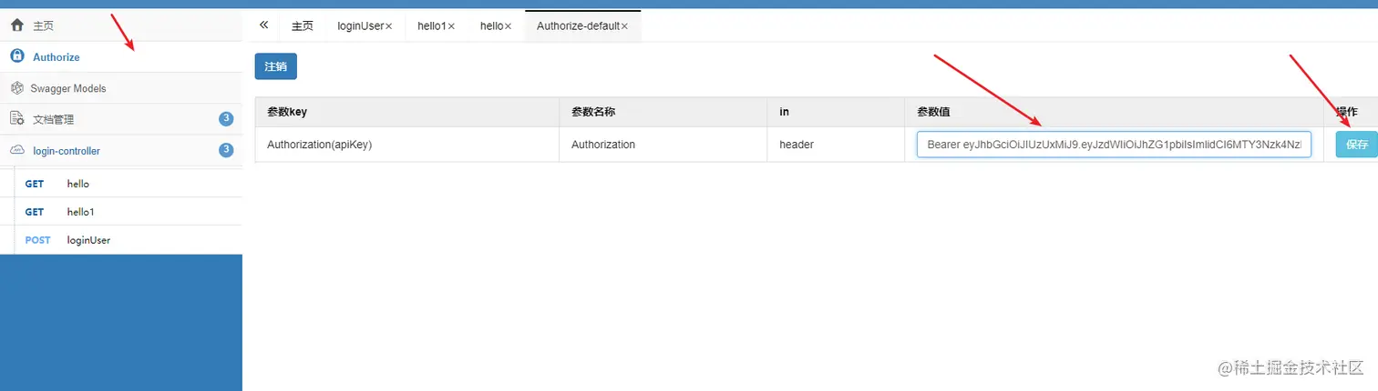Collapse the login-controller group
The height and width of the screenshot is (391, 1378).
(x=121, y=150)
